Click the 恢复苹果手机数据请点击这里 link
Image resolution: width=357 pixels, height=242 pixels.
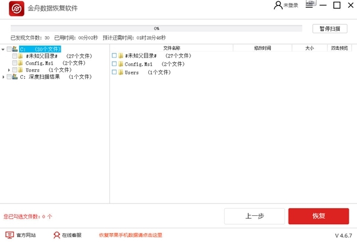(131, 235)
